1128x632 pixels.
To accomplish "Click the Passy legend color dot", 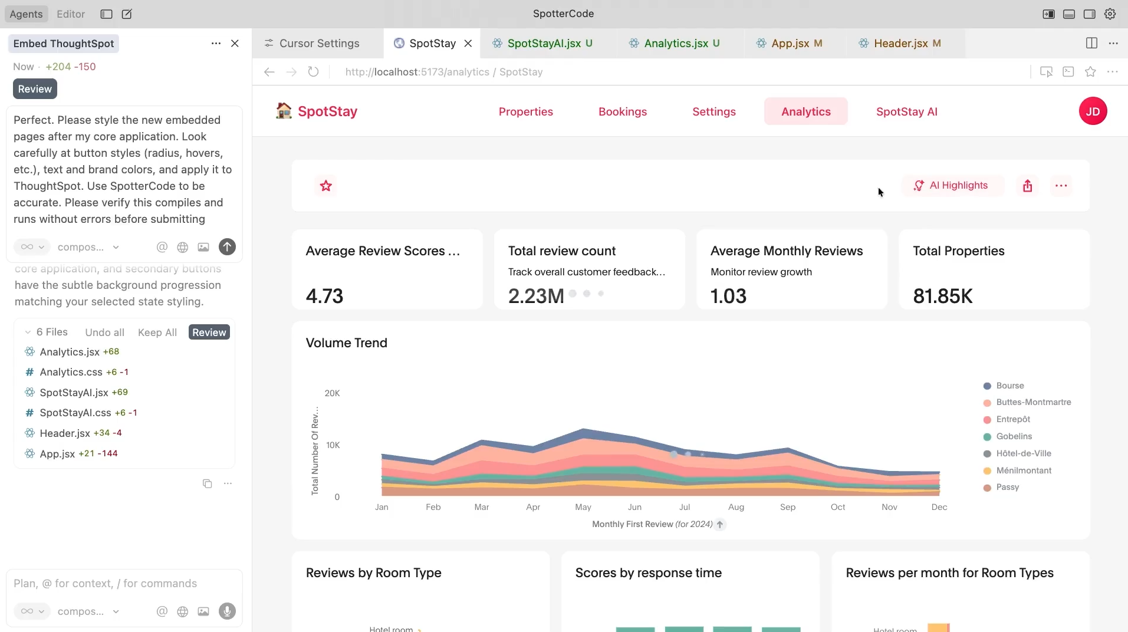I will (986, 488).
